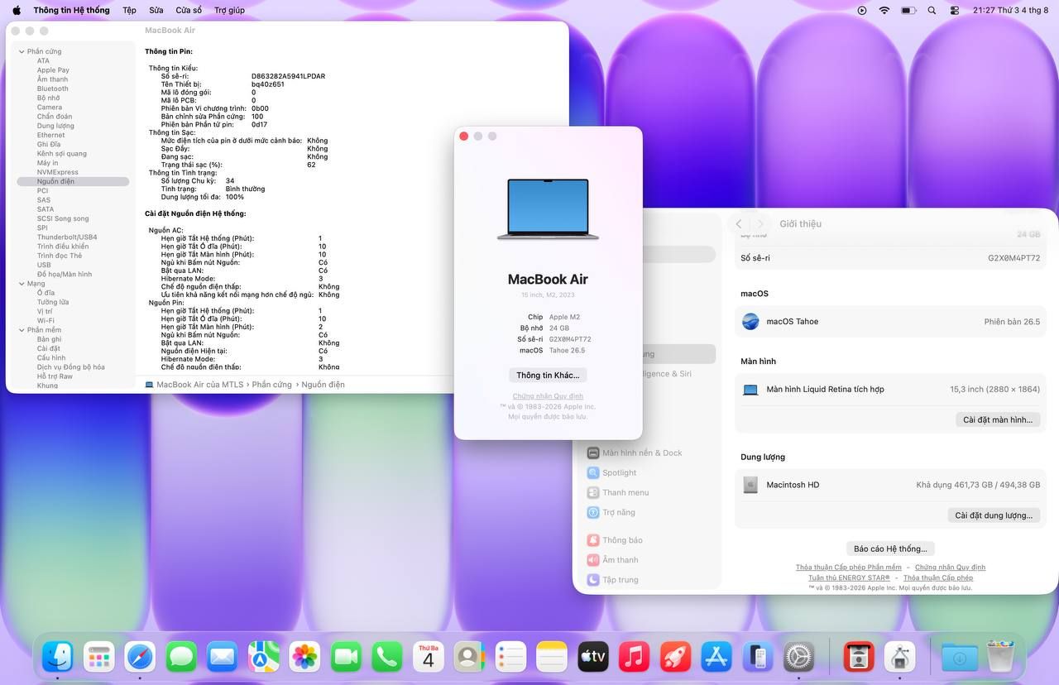Select Bộ nhớ in the hardware list
Viewport: 1059px width, 685px height.
[x=48, y=98]
